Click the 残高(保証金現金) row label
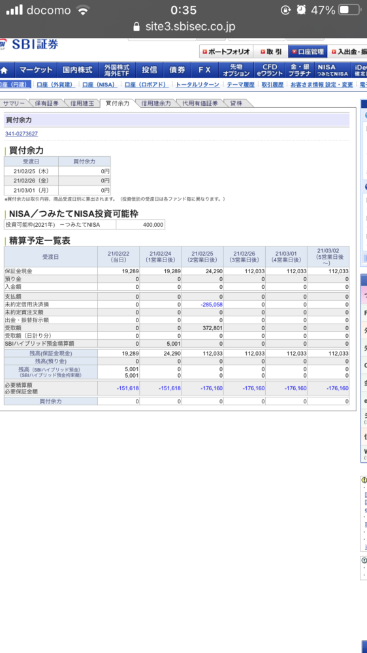Image resolution: width=367 pixels, height=653 pixels. (x=51, y=353)
